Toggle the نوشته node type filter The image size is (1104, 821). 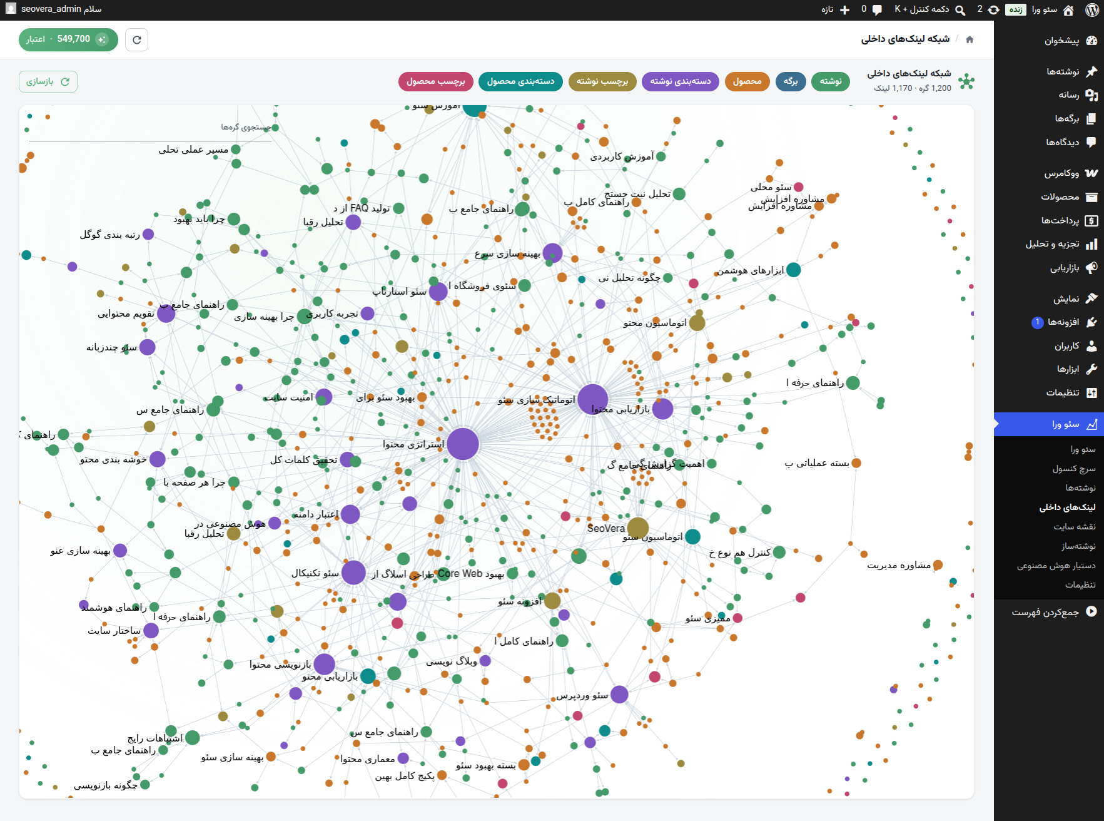831,81
